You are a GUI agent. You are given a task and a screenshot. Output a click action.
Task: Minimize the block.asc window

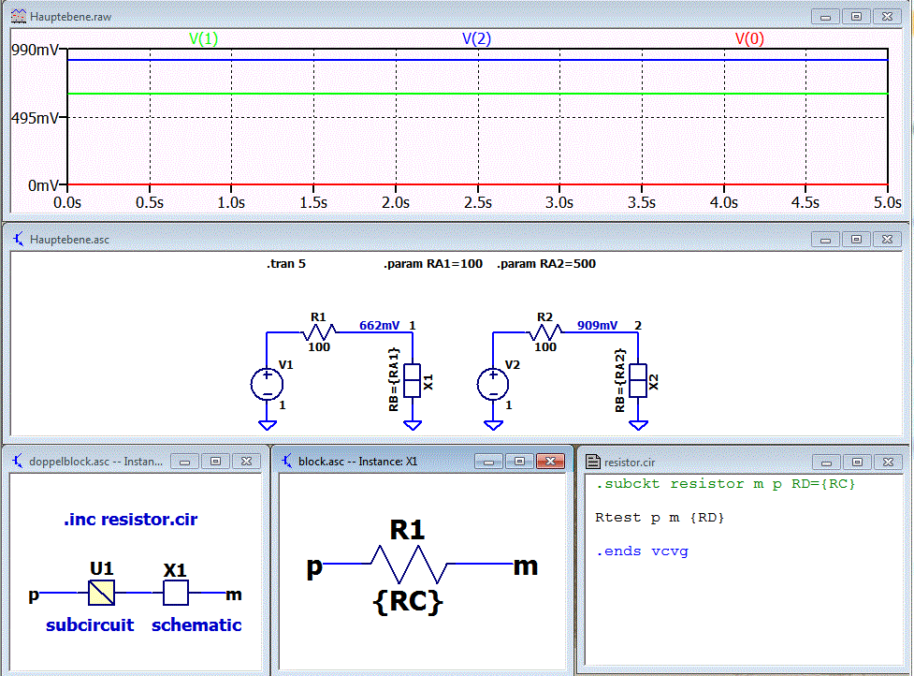pos(488,462)
